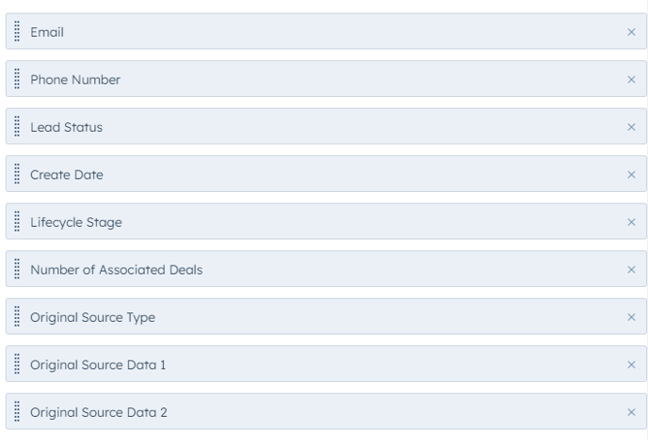Click Original Source Data 2 drag handle
Image resolution: width=648 pixels, height=446 pixels.
[17, 412]
